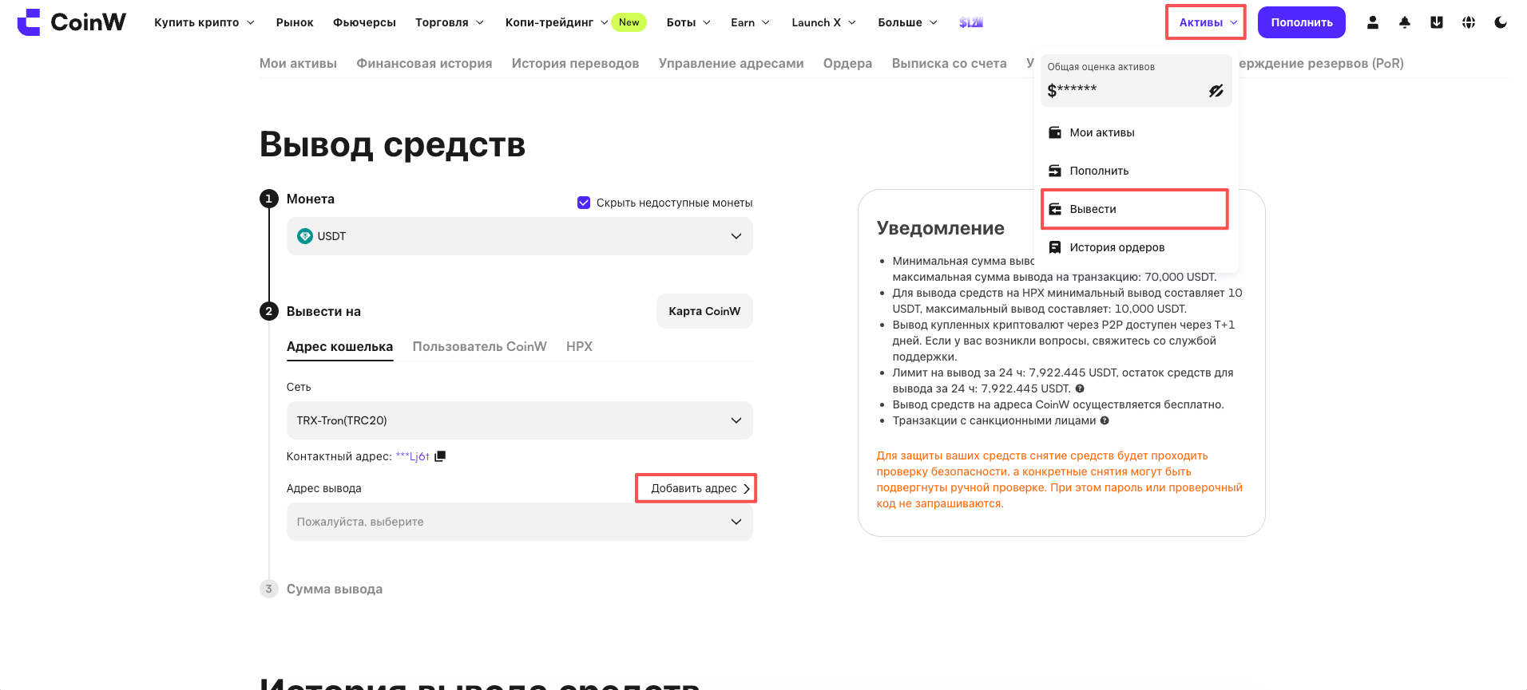Image resolution: width=1527 pixels, height=690 pixels.
Task: Click the orange security check notice text
Action: tap(1060, 479)
